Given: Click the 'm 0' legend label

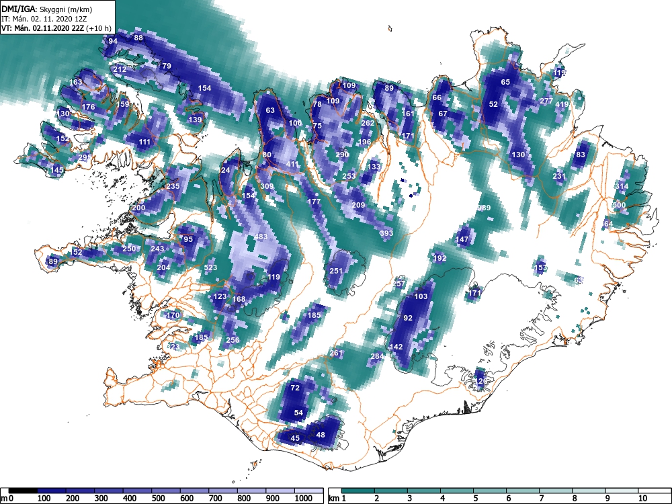Looking at the screenshot, I should (x=7, y=499).
